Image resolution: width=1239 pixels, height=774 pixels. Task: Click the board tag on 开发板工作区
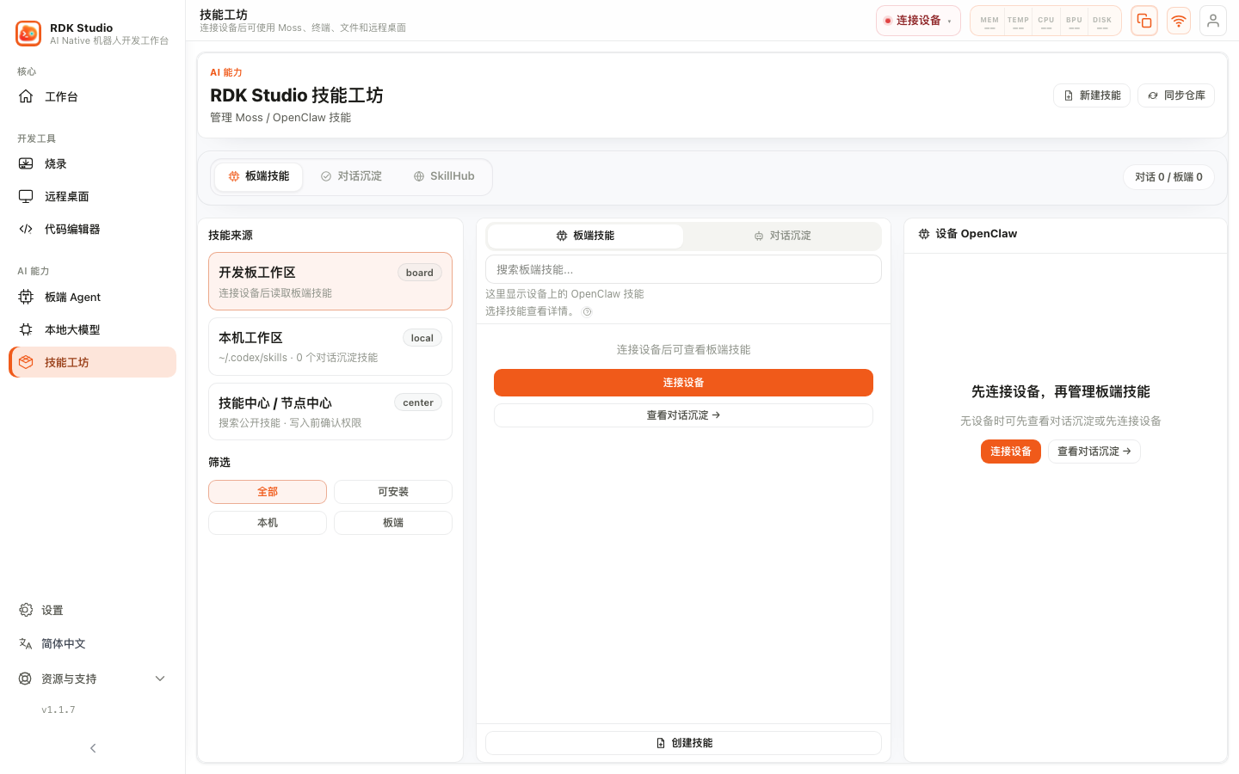point(420,273)
